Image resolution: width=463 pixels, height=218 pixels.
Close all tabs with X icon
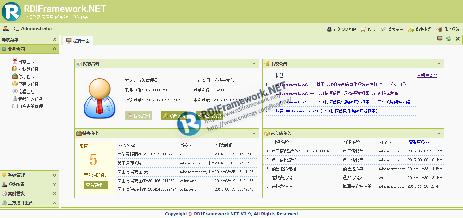[458, 39]
